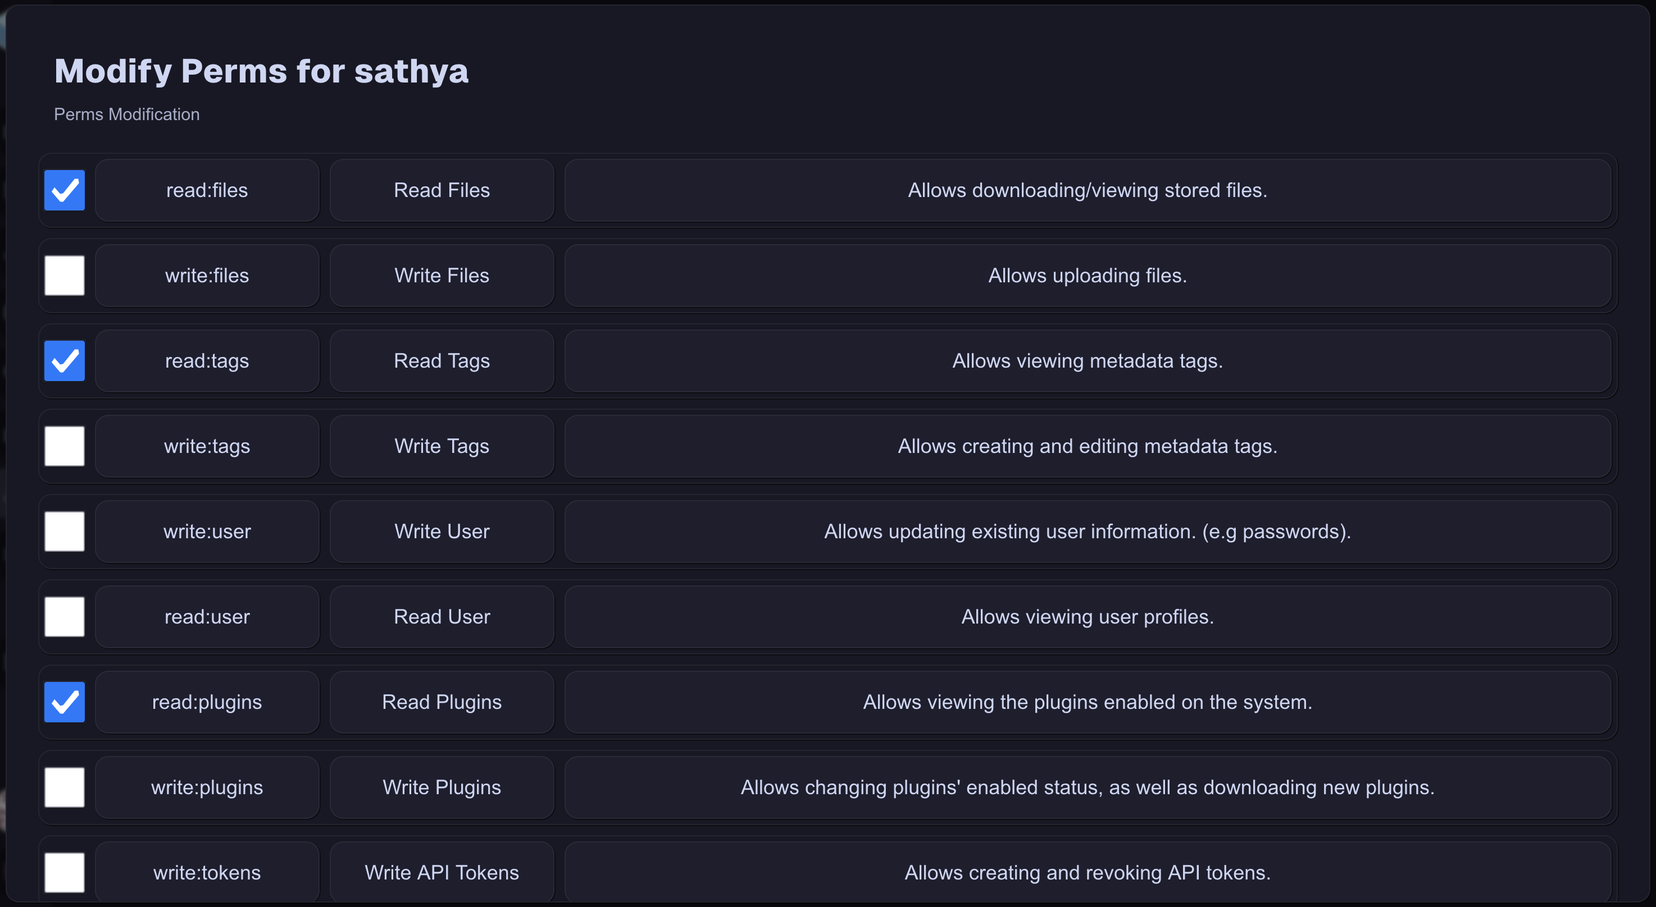Viewport: 1656px width, 907px height.
Task: Disable the read:plugins permission checkbox
Action: pos(64,702)
